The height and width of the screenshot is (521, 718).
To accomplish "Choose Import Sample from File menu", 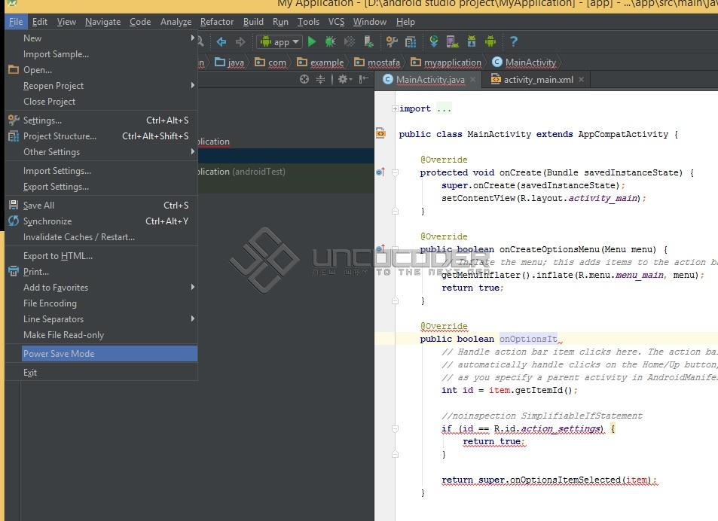I will (101, 54).
